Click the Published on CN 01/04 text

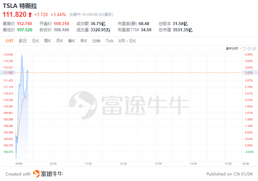point(229,174)
